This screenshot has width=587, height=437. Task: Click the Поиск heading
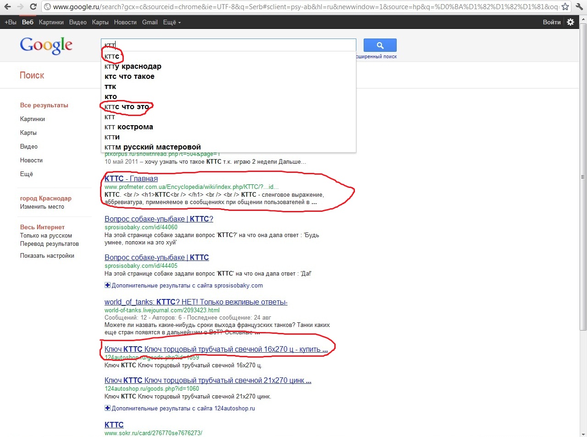point(32,75)
